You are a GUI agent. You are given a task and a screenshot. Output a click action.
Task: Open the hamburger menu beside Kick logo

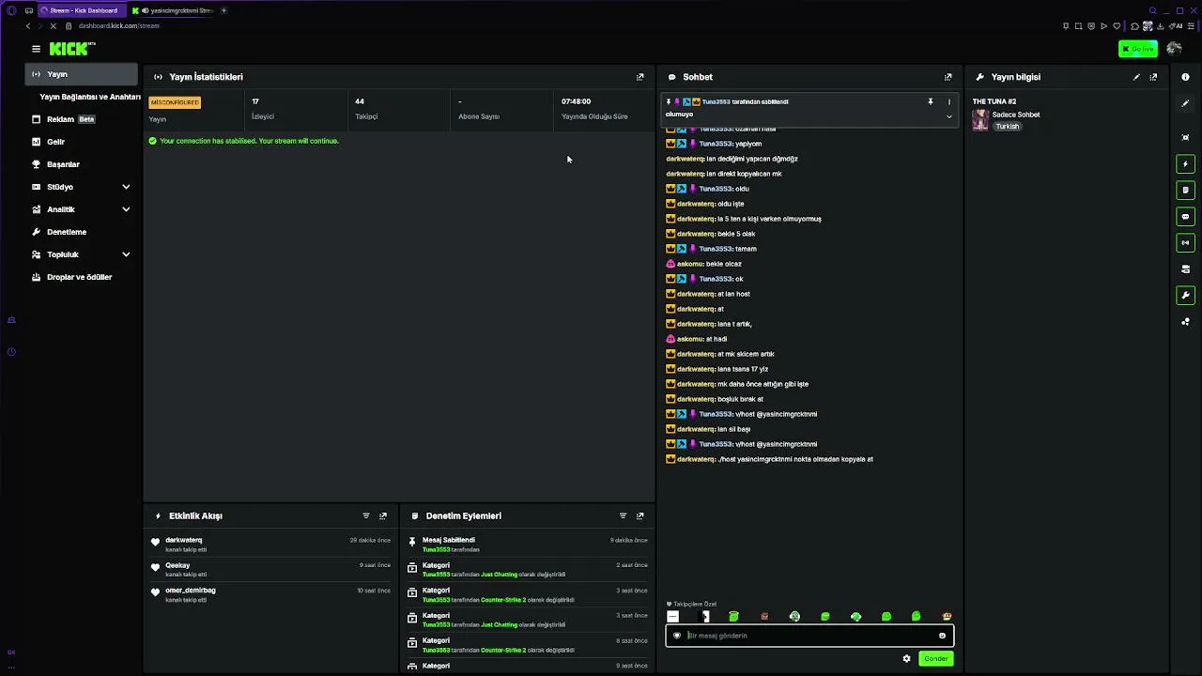coord(36,49)
